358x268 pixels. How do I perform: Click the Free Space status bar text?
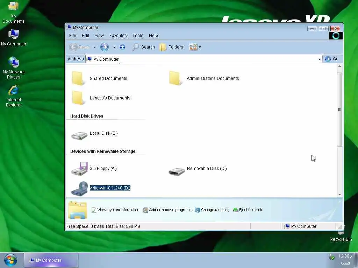[x=103, y=226]
